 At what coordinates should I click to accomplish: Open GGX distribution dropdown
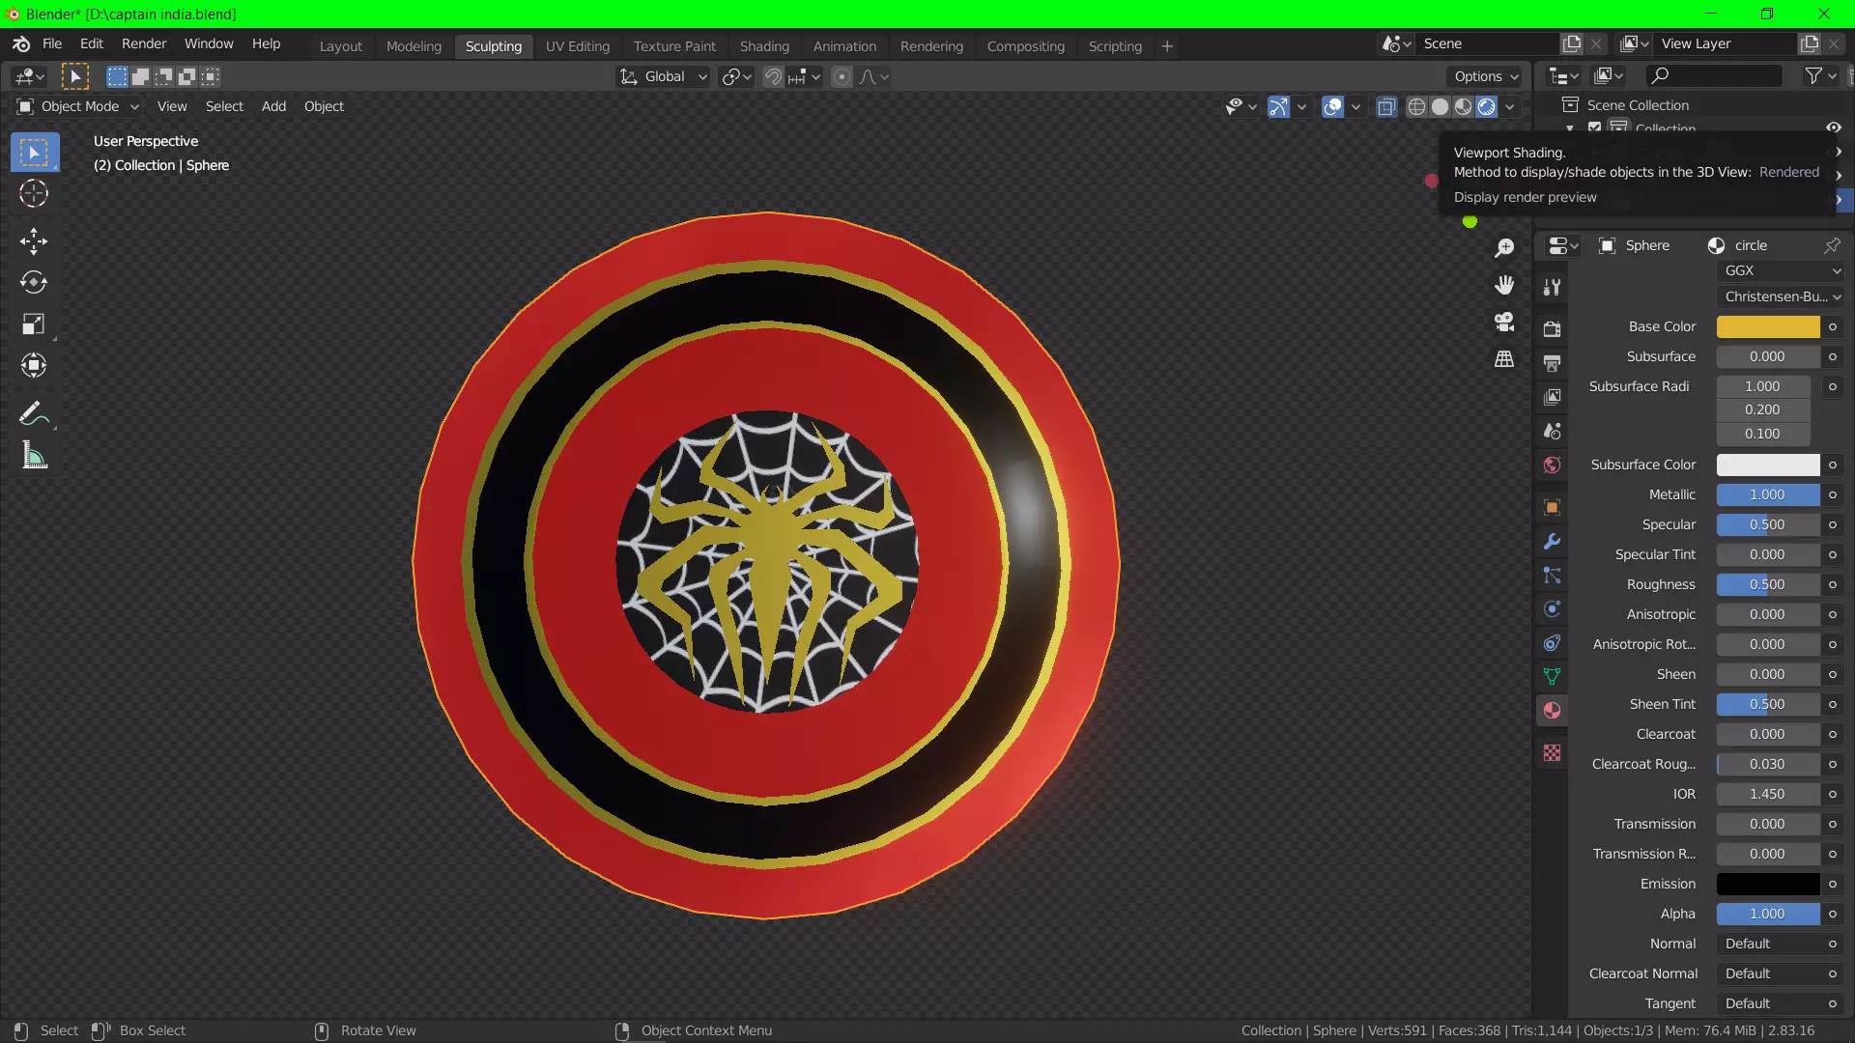pyautogui.click(x=1780, y=270)
